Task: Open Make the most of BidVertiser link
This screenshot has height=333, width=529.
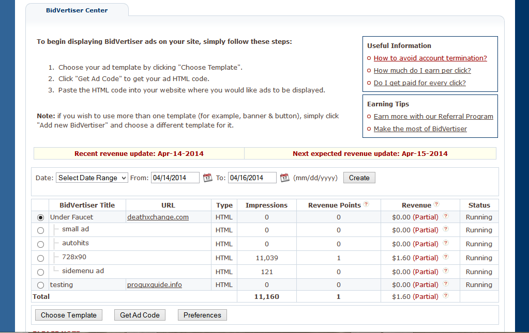Action: [x=420, y=129]
